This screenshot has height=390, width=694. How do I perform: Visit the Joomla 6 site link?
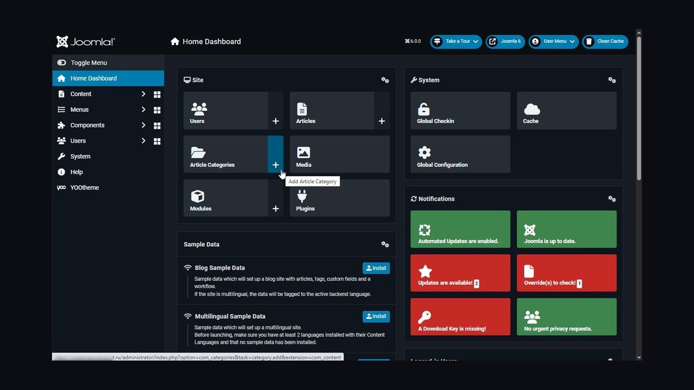pyautogui.click(x=505, y=42)
